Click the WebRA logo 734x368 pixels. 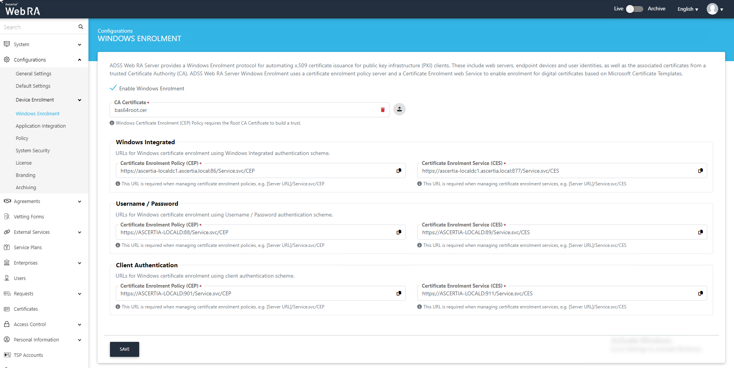[x=23, y=10]
